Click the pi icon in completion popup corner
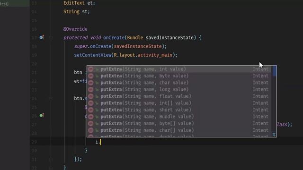This screenshot has width=303, height=170. 274,135
